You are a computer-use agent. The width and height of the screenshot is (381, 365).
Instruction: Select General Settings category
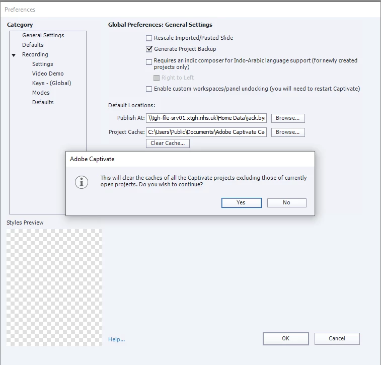click(x=43, y=35)
